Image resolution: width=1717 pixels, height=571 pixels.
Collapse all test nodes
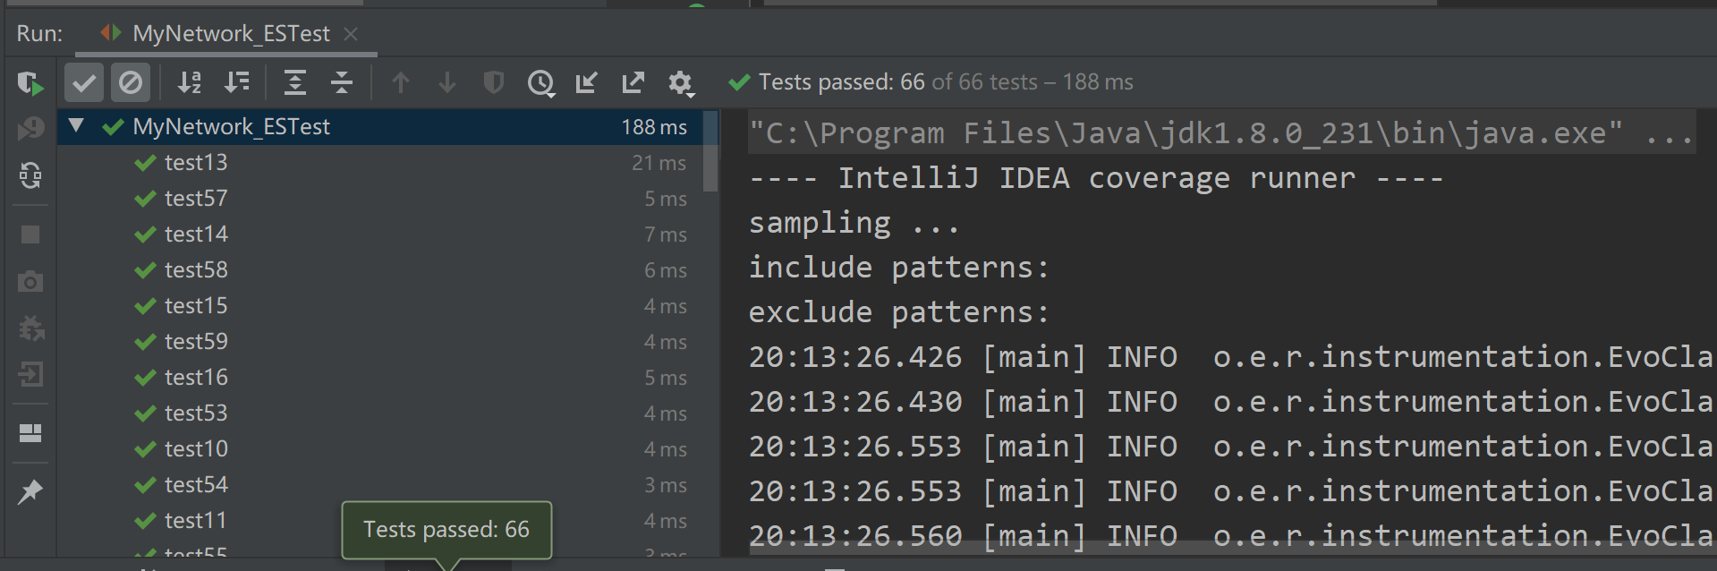(342, 83)
